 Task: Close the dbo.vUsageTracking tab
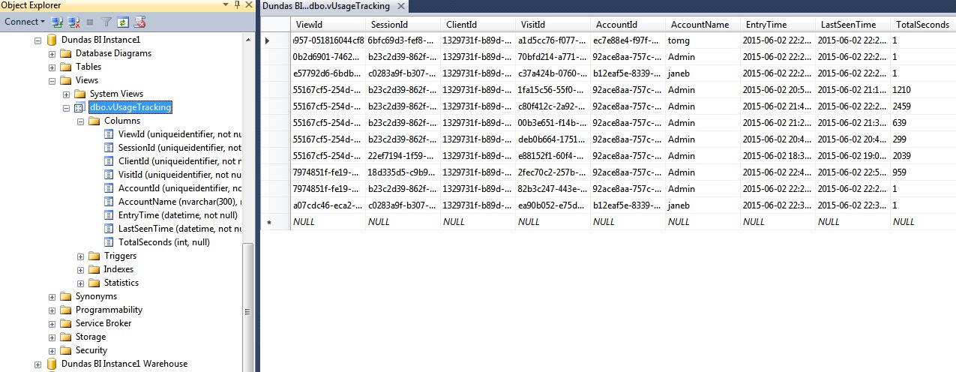(x=400, y=6)
